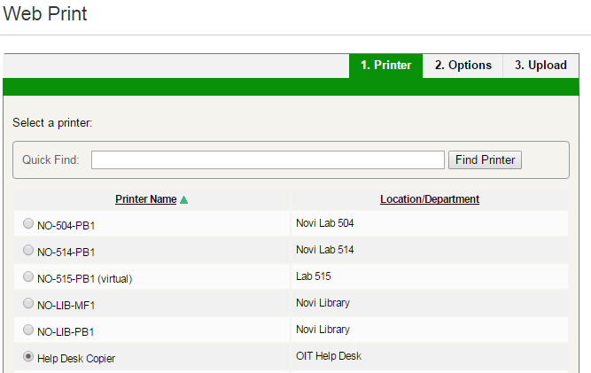Screen dimensions: 591x373
Task: Click the Web Print page heading
Action: point(45,14)
